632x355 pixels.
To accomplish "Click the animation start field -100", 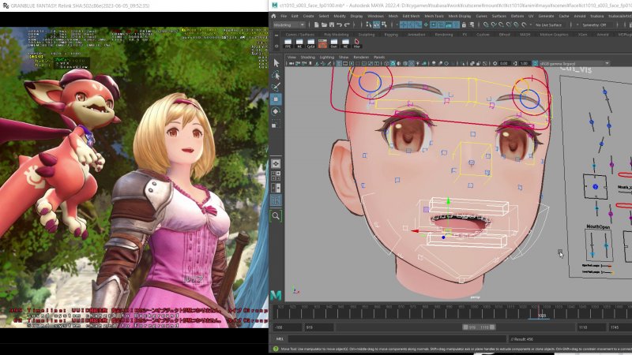I will tap(287, 327).
